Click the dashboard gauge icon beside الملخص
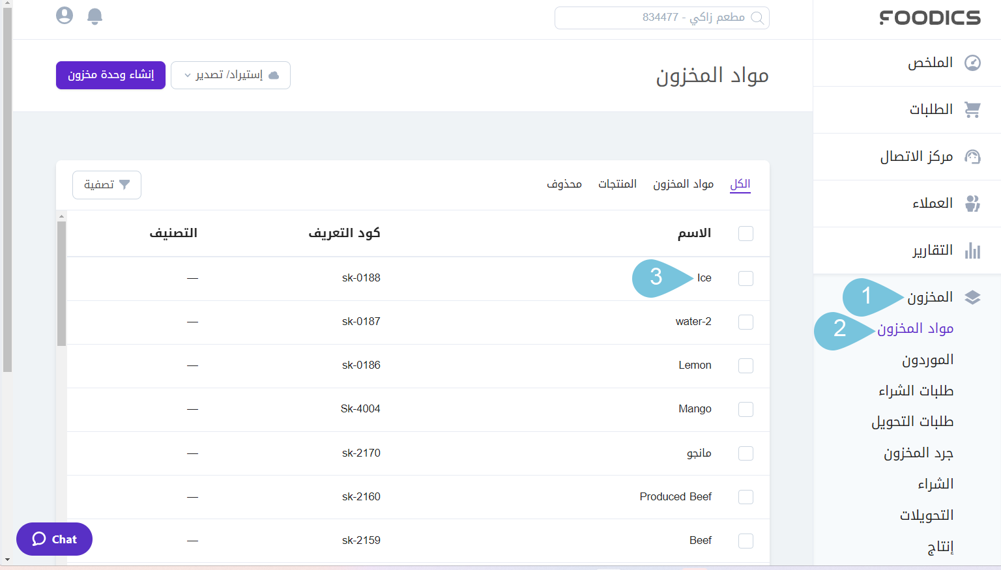Screen dimensions: 1001x570 coord(972,63)
